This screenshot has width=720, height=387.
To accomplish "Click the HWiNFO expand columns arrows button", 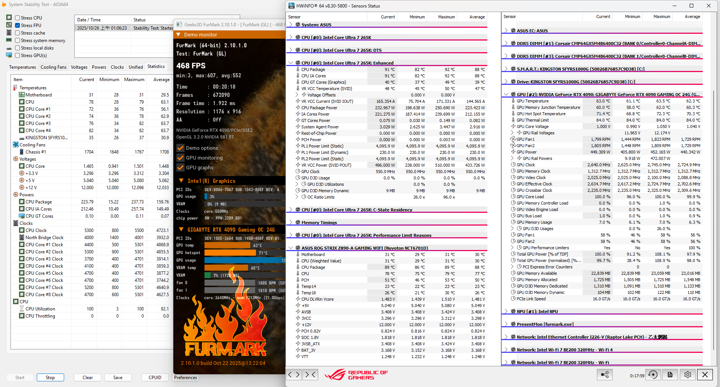I will 294,374.
